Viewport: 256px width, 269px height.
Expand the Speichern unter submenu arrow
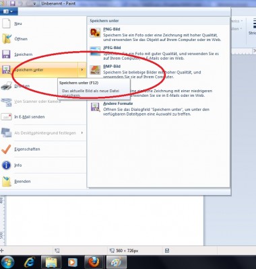(82, 70)
